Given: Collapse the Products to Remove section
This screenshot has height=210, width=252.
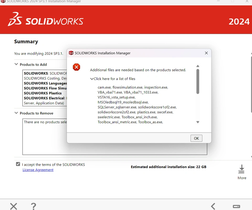Looking at the screenshot, I should point(16,113).
